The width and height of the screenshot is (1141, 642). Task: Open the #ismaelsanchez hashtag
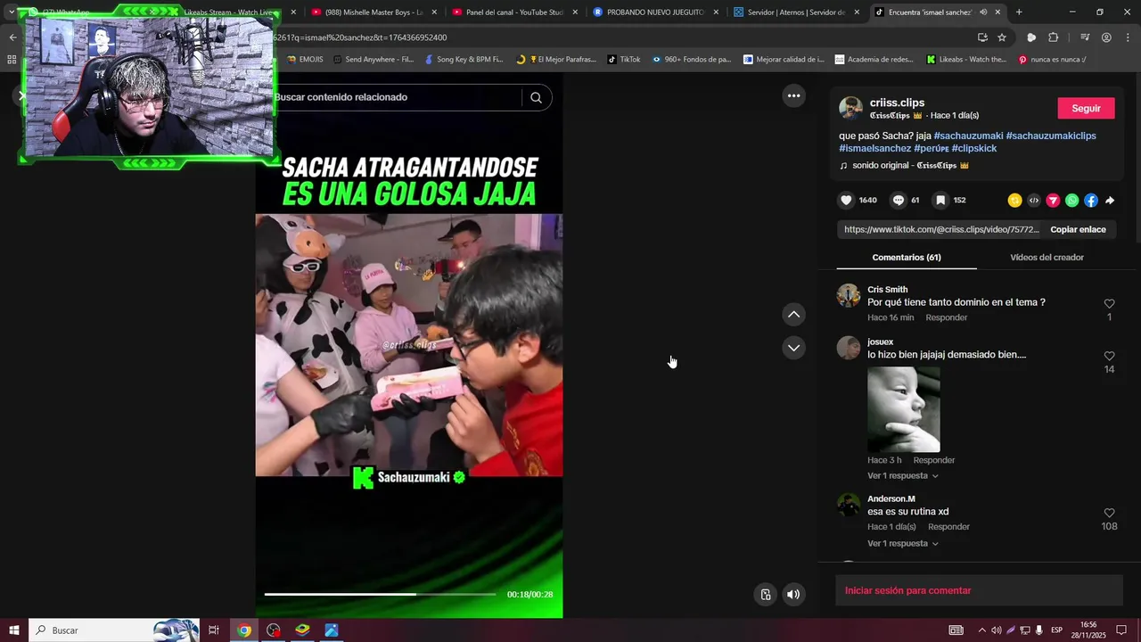(874, 148)
